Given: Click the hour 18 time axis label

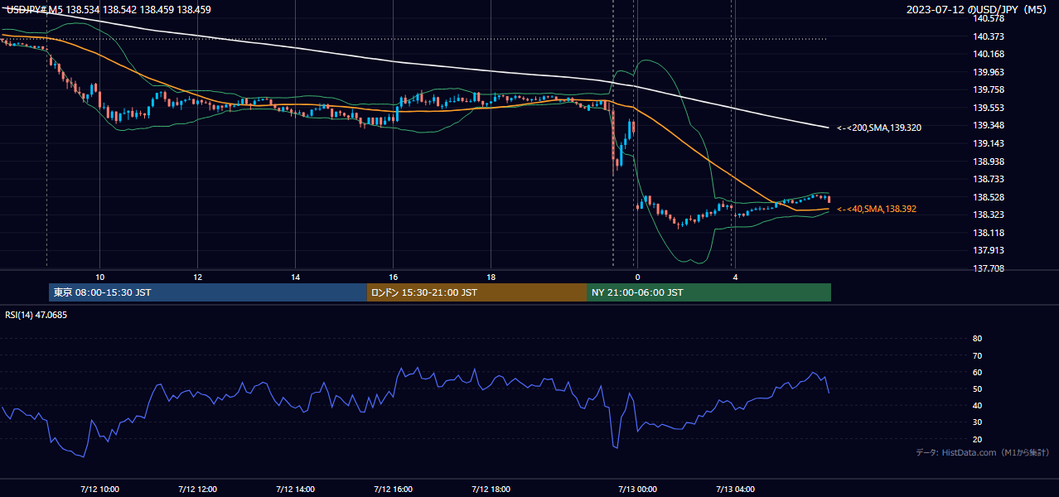Looking at the screenshot, I should (491, 277).
